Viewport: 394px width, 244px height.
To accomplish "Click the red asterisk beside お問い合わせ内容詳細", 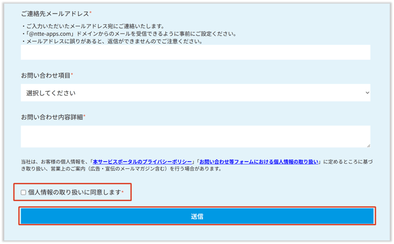I will pos(85,116).
